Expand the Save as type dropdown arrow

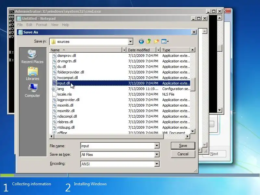click(157, 155)
